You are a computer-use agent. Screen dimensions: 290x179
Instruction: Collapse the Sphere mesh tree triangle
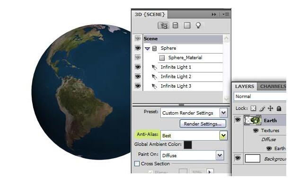pyautogui.click(x=147, y=49)
